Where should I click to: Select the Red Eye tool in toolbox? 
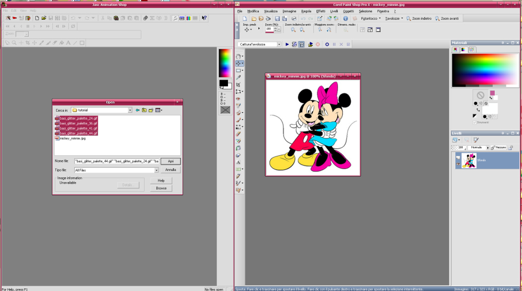coord(239,99)
